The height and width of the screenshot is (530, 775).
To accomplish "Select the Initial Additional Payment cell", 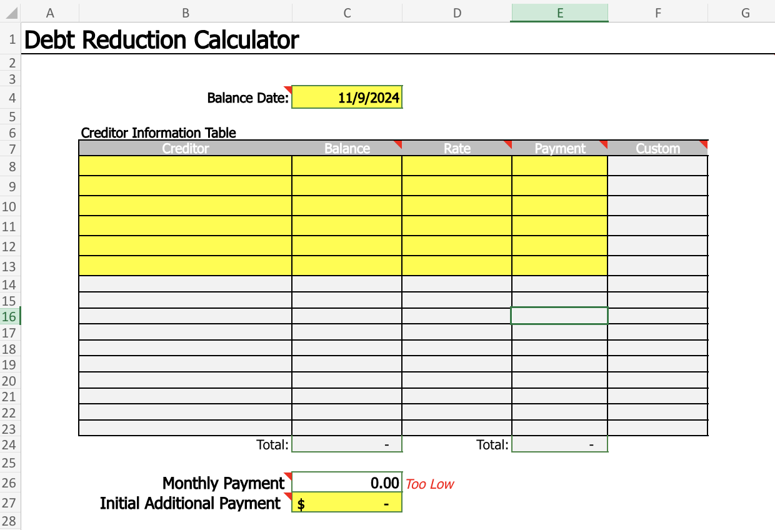I will 347,503.
